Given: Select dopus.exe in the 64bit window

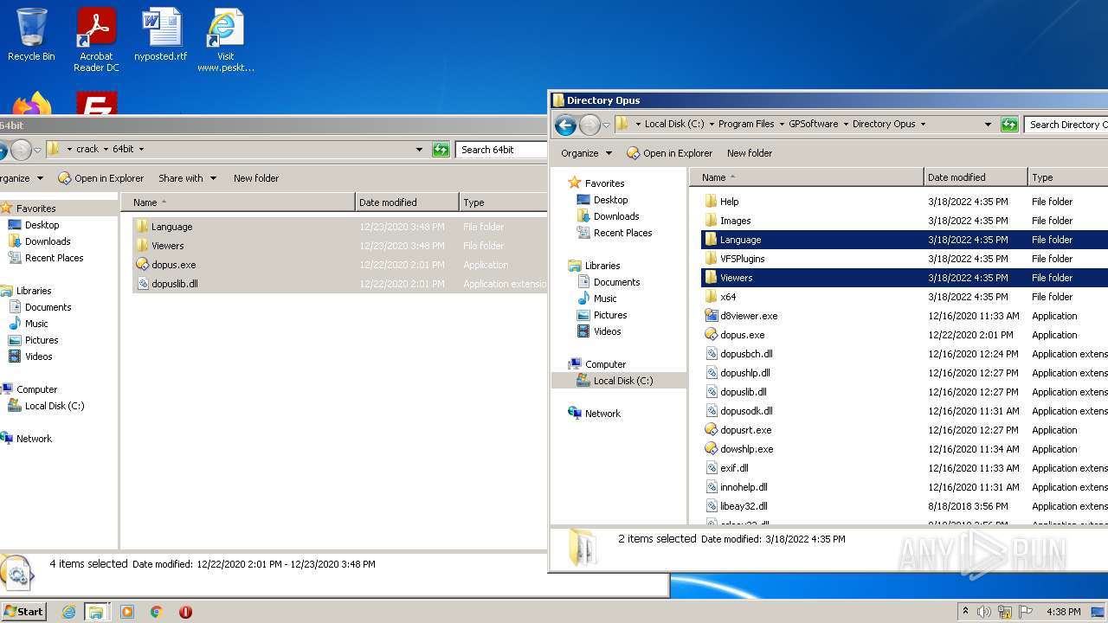Looking at the screenshot, I should click(x=173, y=265).
